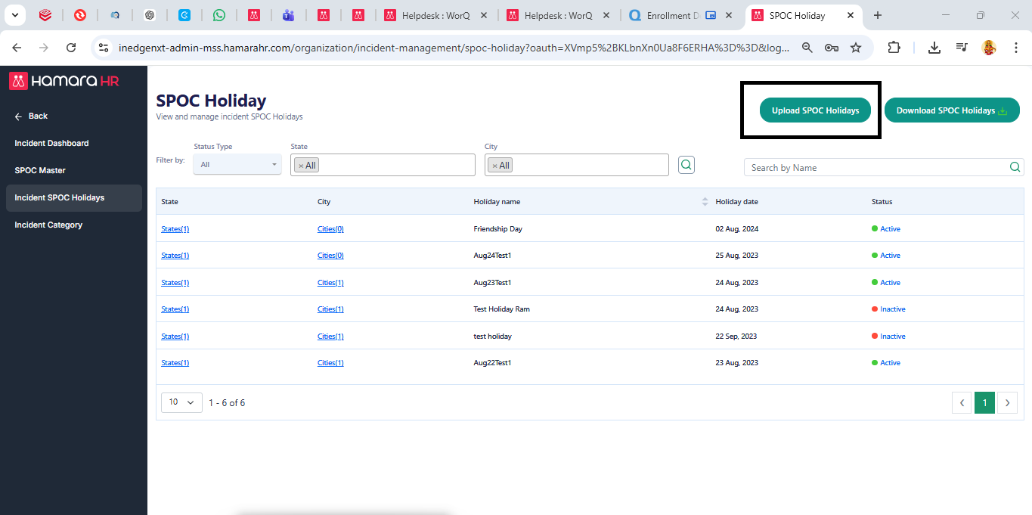This screenshot has height=515, width=1032.
Task: Click the Holiday date column header
Action: pyautogui.click(x=736, y=202)
